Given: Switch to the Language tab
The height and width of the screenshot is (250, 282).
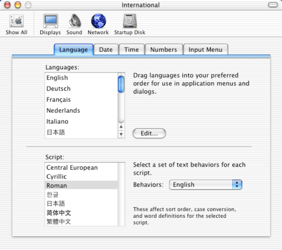Looking at the screenshot, I should (x=74, y=49).
